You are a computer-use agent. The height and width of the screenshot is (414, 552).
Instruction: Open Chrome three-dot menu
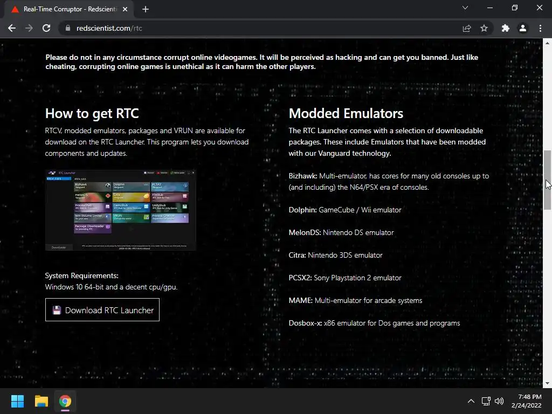coord(540,28)
